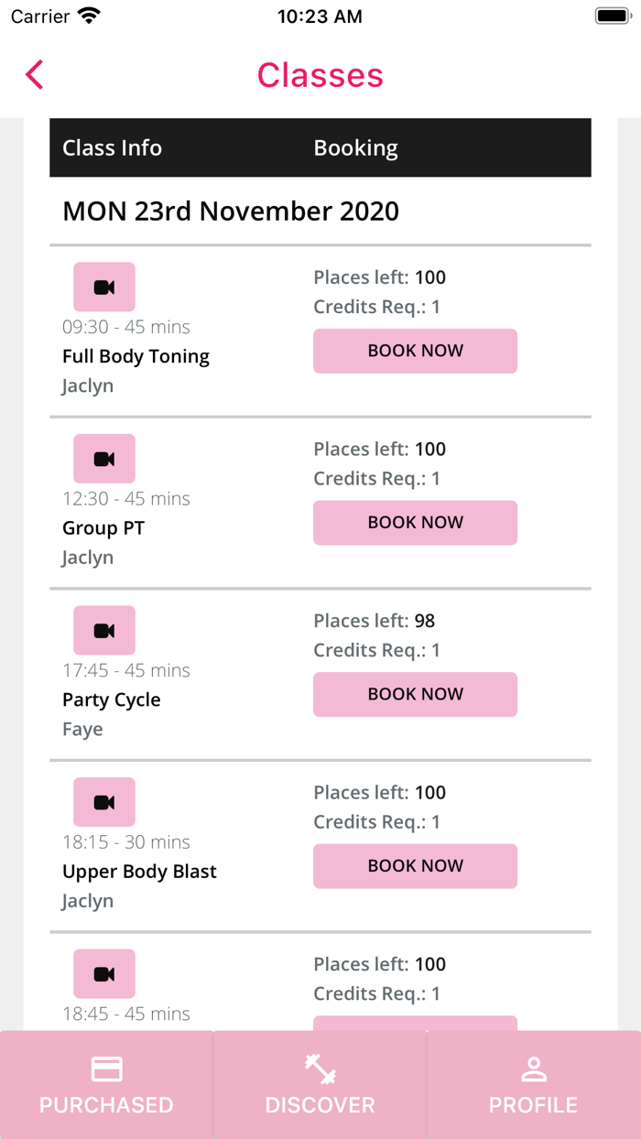Book the Upper Body Blast class
The image size is (641, 1139).
click(415, 866)
